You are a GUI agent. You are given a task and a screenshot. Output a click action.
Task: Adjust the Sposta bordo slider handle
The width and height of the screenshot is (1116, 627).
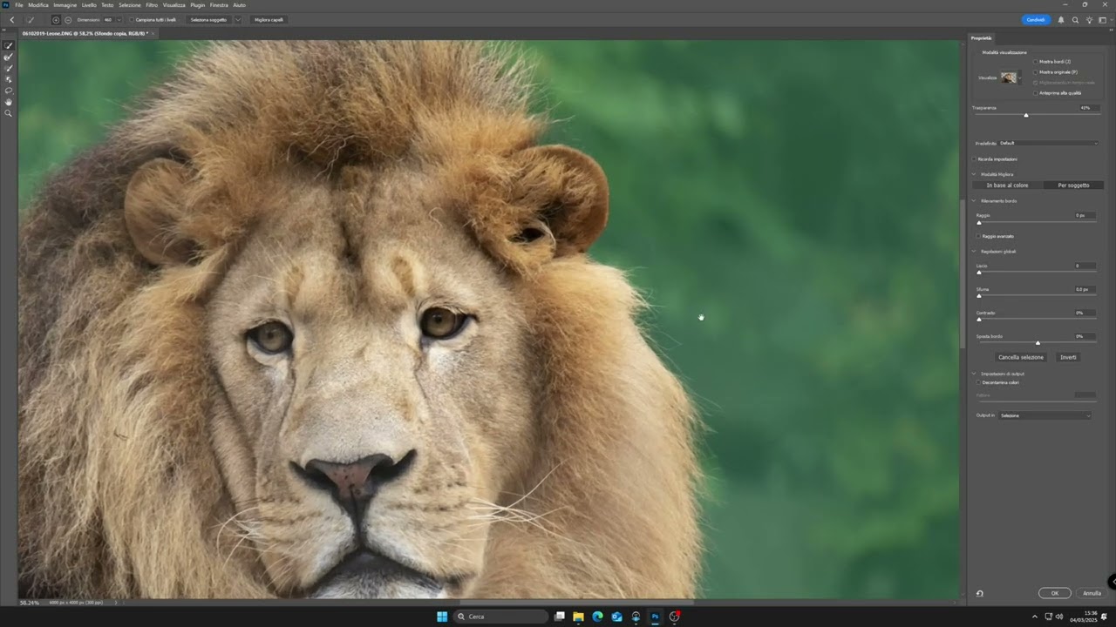[x=1038, y=343]
